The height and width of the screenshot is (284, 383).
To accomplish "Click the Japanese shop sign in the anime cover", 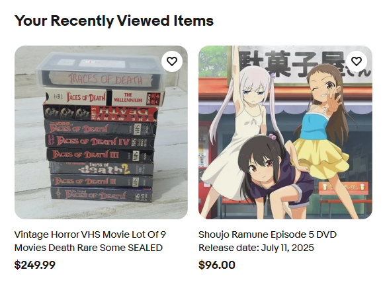I will (x=300, y=65).
